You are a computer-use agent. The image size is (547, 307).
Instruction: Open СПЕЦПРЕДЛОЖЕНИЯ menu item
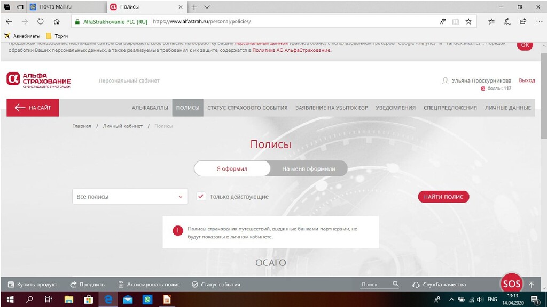click(x=450, y=108)
